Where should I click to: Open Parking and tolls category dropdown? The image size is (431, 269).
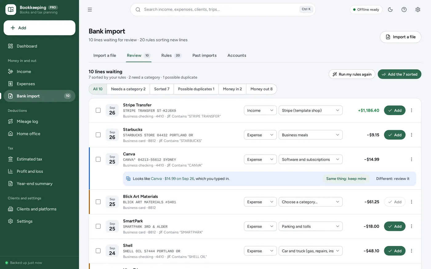pyautogui.click(x=310, y=227)
